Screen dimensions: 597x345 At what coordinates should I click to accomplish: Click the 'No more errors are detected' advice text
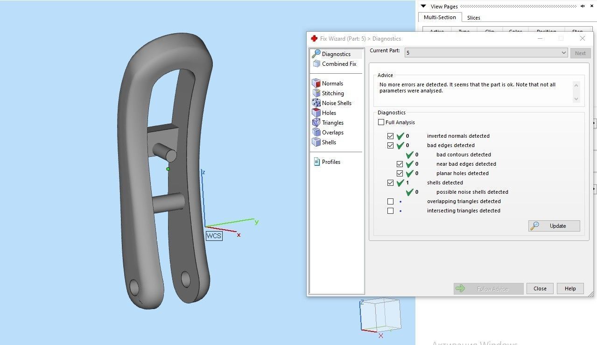click(467, 88)
